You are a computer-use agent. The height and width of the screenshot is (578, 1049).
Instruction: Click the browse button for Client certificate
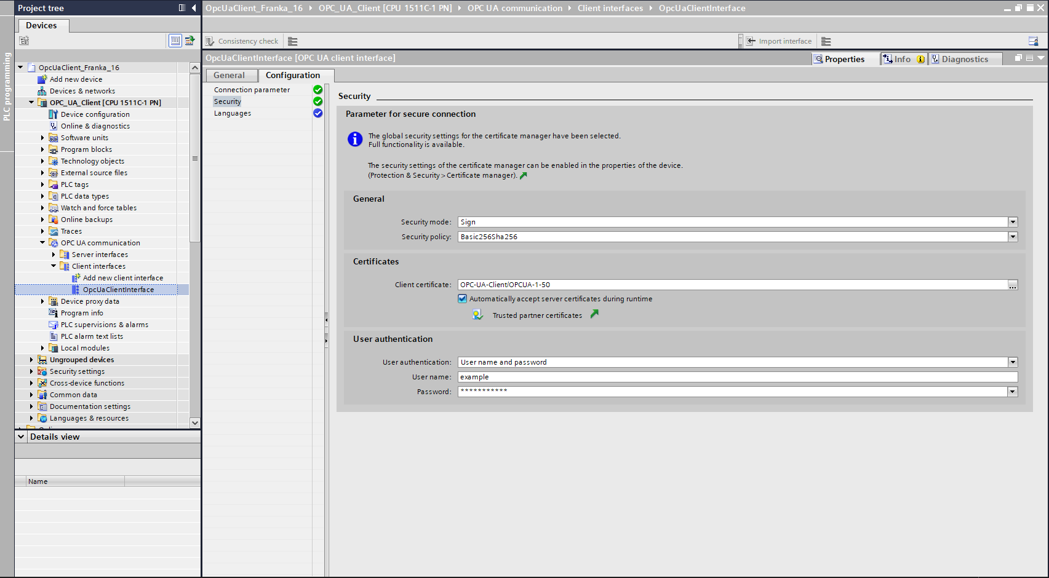[1013, 284]
